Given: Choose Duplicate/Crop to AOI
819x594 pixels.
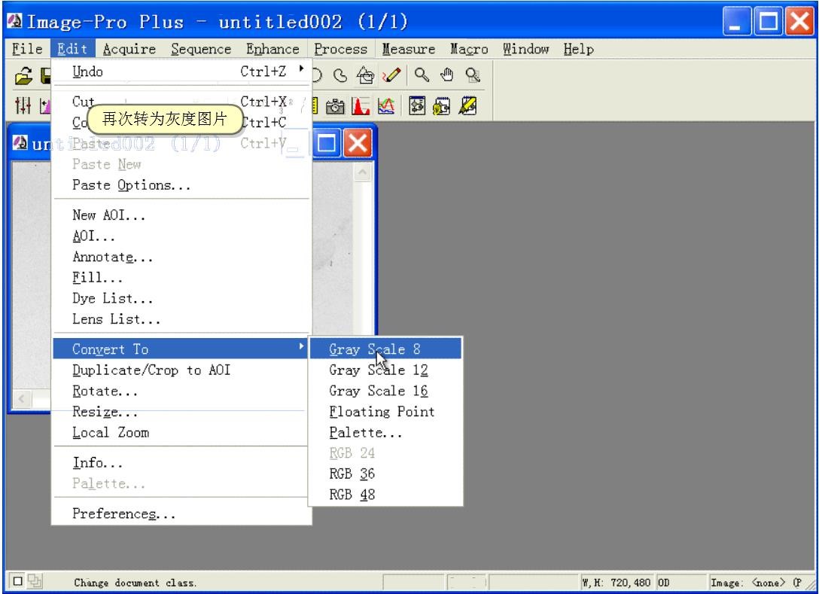Looking at the screenshot, I should click(181, 370).
